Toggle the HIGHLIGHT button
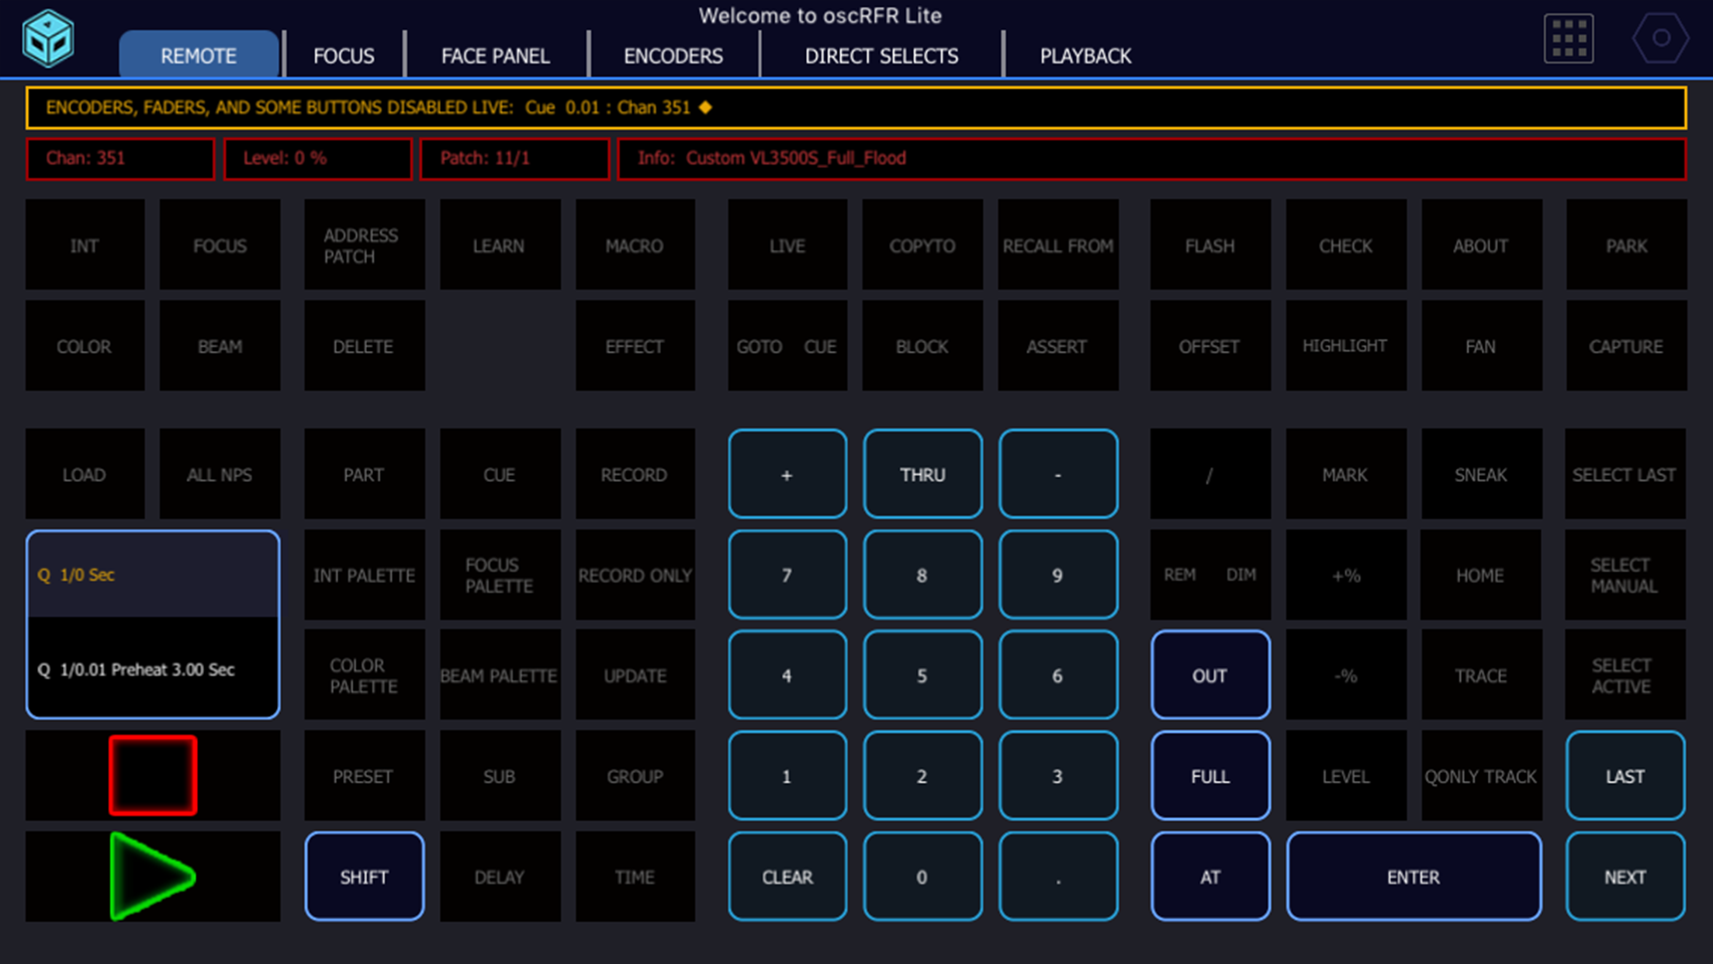Viewport: 1713px width, 964px height. (x=1344, y=346)
